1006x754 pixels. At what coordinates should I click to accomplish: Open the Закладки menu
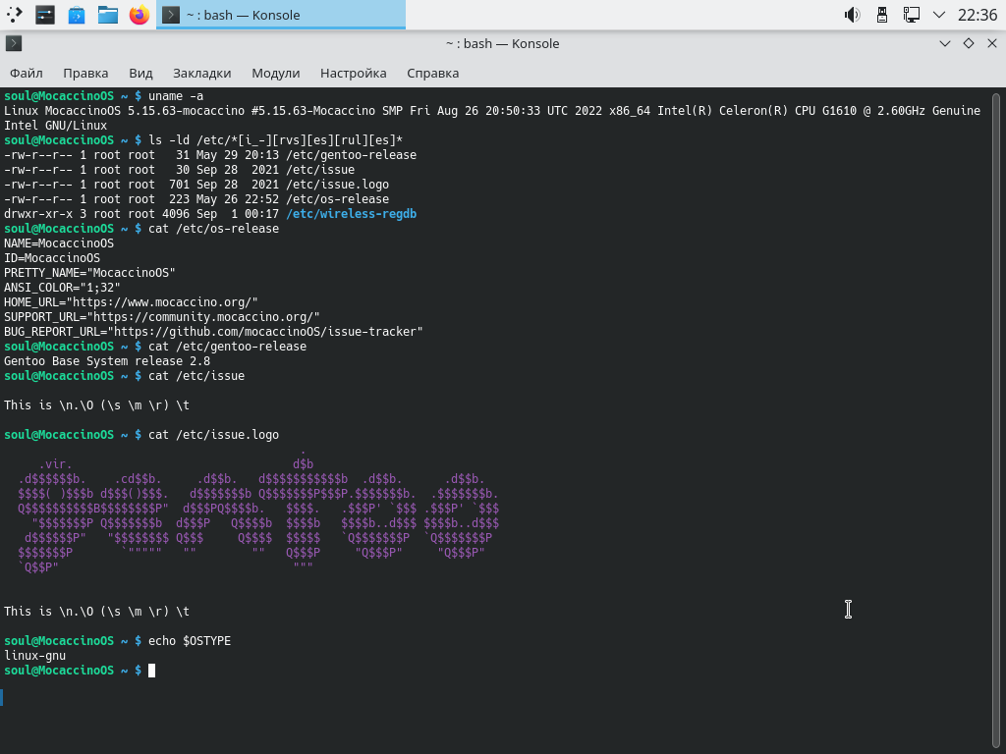pyautogui.click(x=202, y=73)
